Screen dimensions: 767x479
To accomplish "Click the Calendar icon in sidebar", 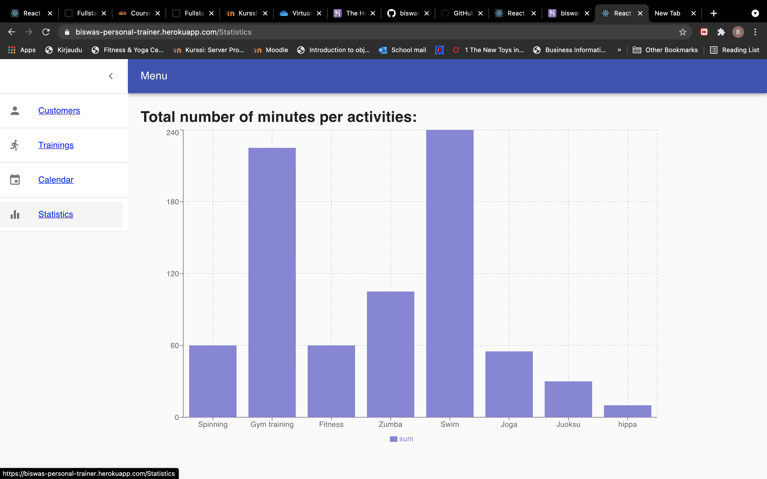I will [x=15, y=180].
